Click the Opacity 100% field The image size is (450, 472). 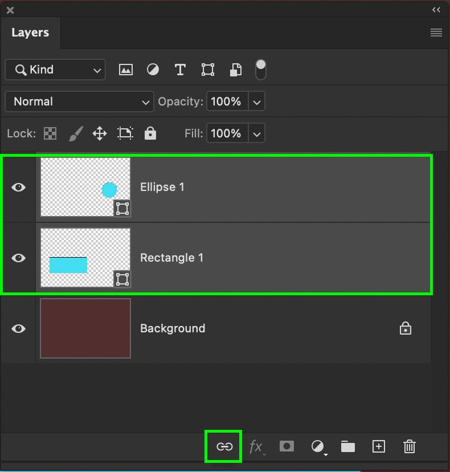[227, 101]
